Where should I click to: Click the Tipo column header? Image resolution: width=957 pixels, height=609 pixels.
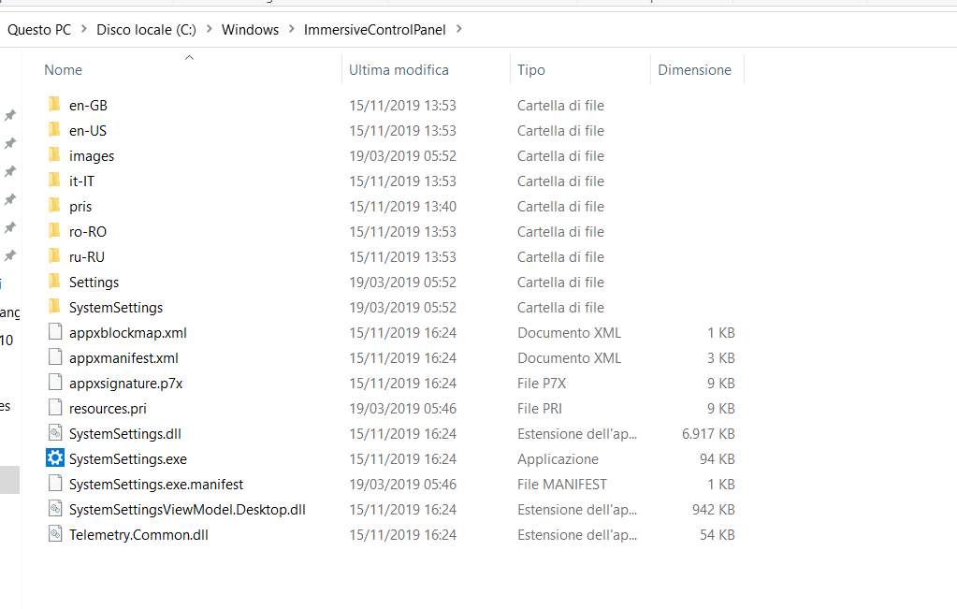click(x=531, y=70)
